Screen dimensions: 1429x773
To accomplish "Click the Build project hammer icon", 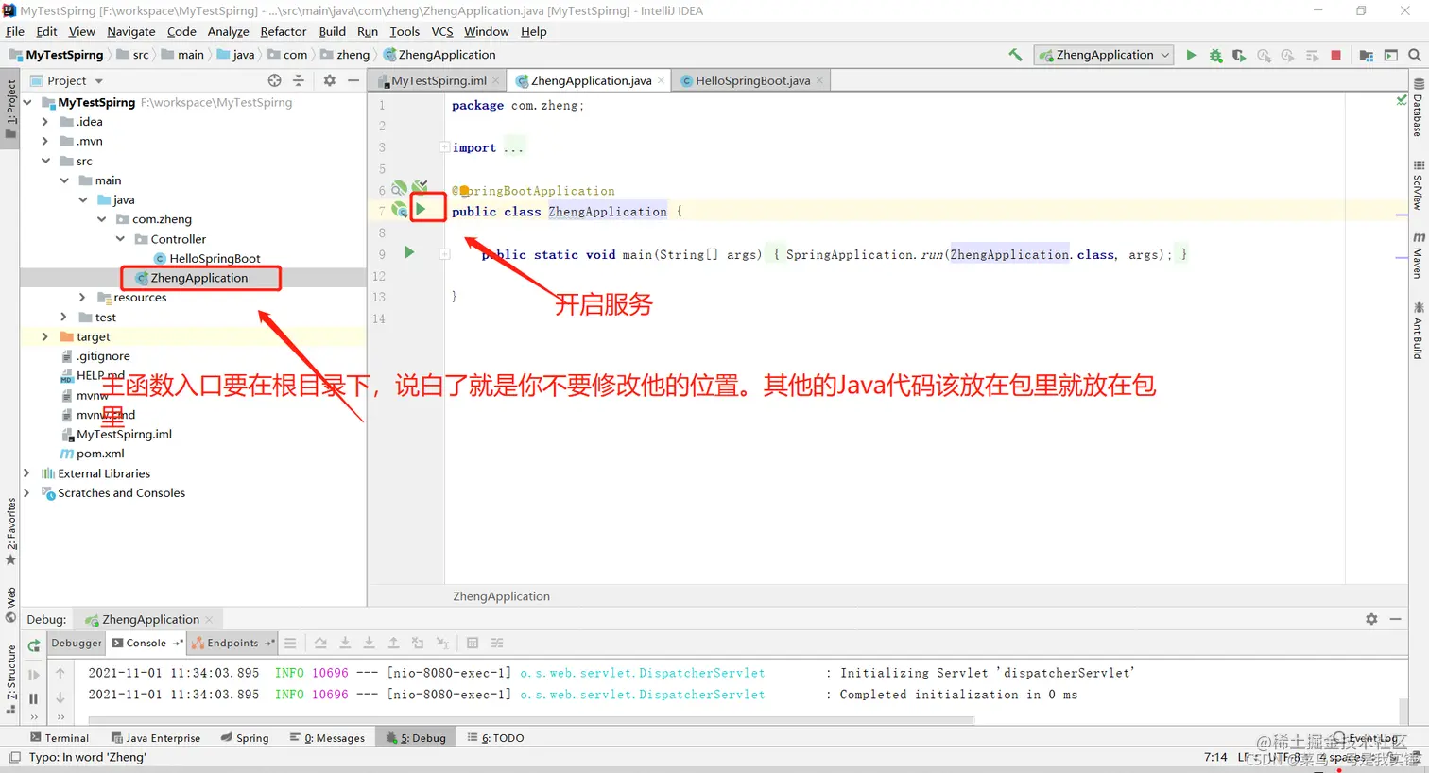I will pos(1015,55).
